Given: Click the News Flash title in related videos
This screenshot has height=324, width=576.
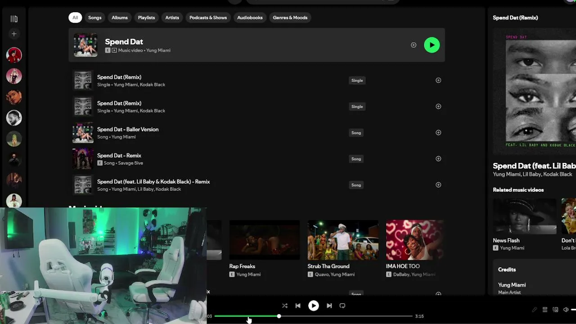Looking at the screenshot, I should [x=506, y=241].
